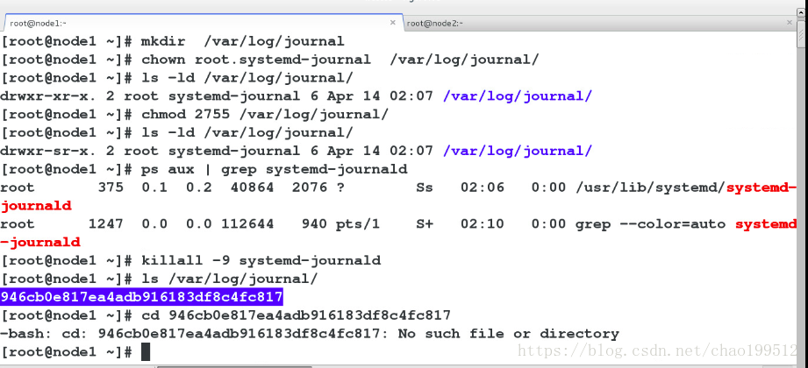Viewport: 808px width, 368px height.
Task: Close the root@node2 tab with its X
Action: (x=789, y=23)
